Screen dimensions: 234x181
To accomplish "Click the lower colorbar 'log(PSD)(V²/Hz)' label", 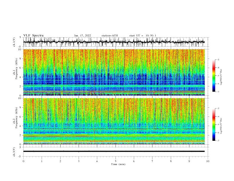I will point(221,126).
